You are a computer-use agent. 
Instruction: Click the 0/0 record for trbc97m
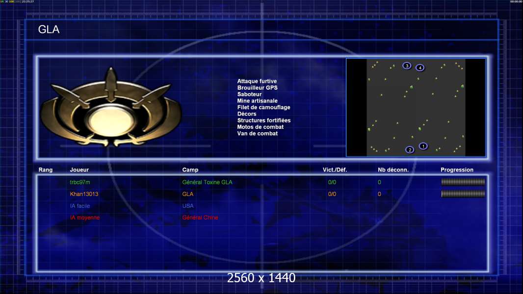pos(332,182)
